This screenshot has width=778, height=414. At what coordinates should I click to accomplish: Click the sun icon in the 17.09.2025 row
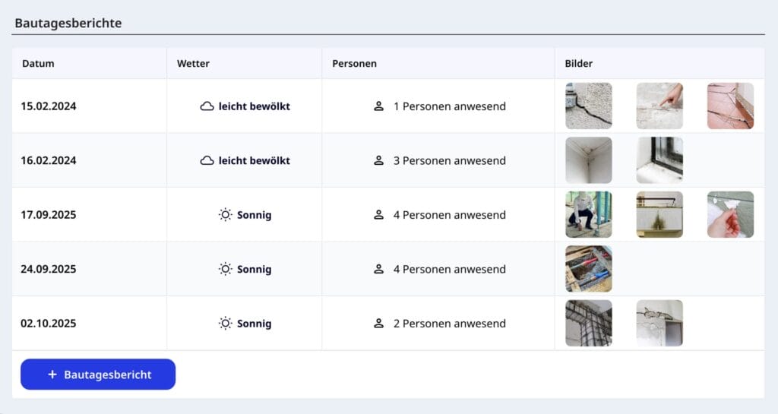226,215
